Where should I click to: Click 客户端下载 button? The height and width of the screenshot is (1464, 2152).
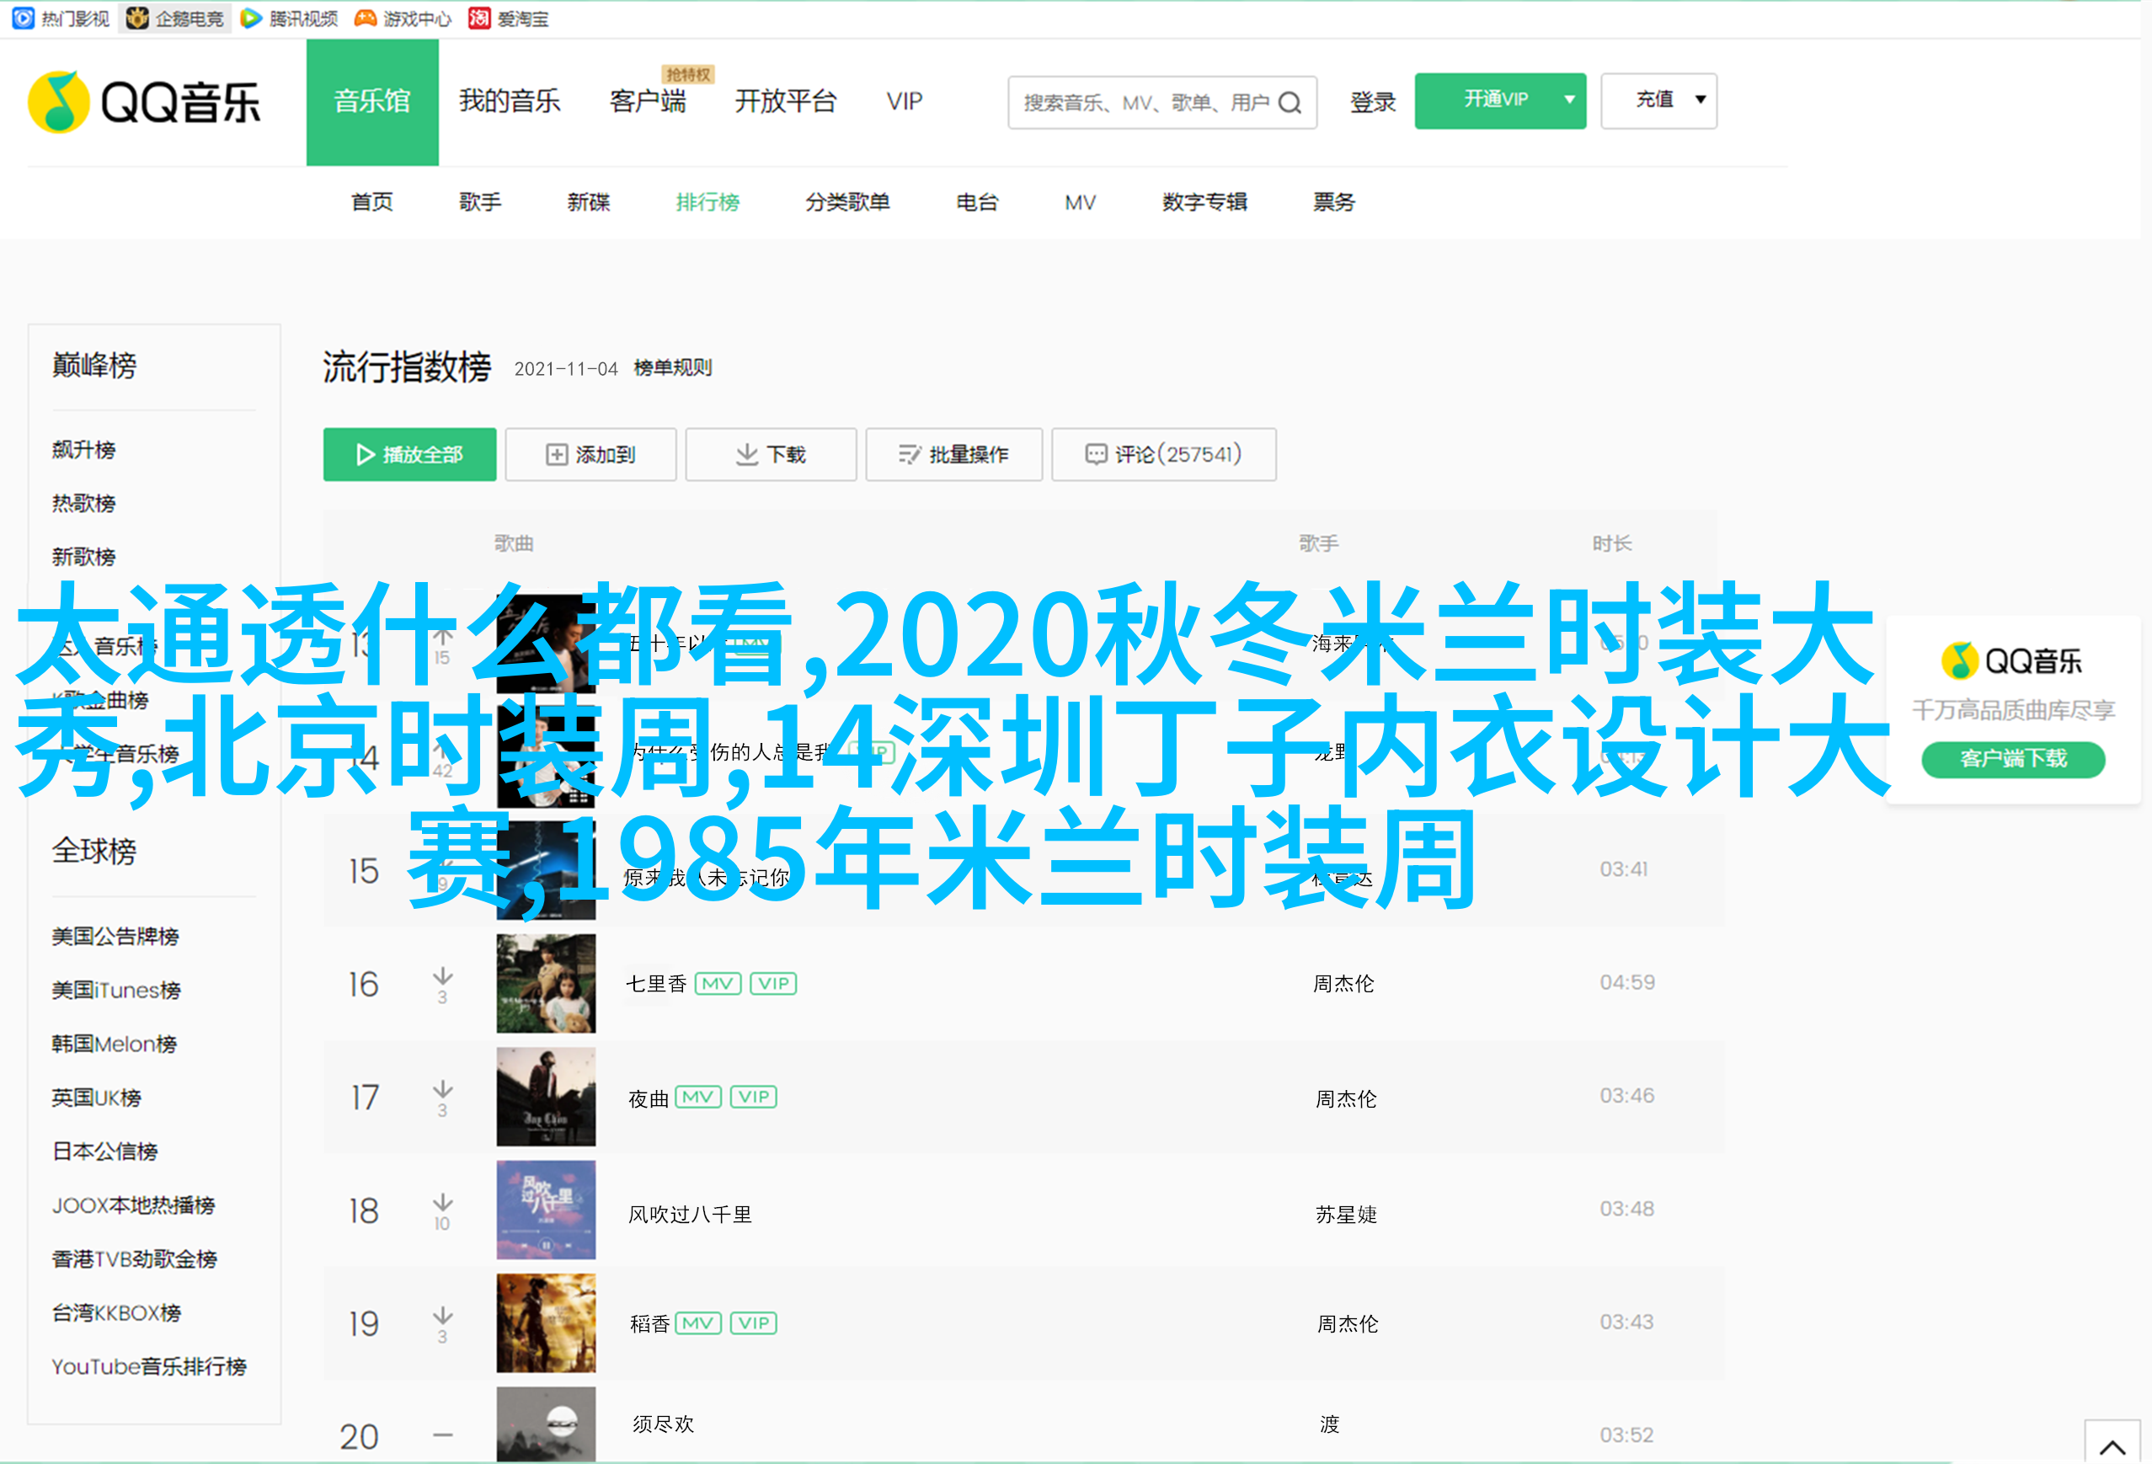tap(2013, 759)
